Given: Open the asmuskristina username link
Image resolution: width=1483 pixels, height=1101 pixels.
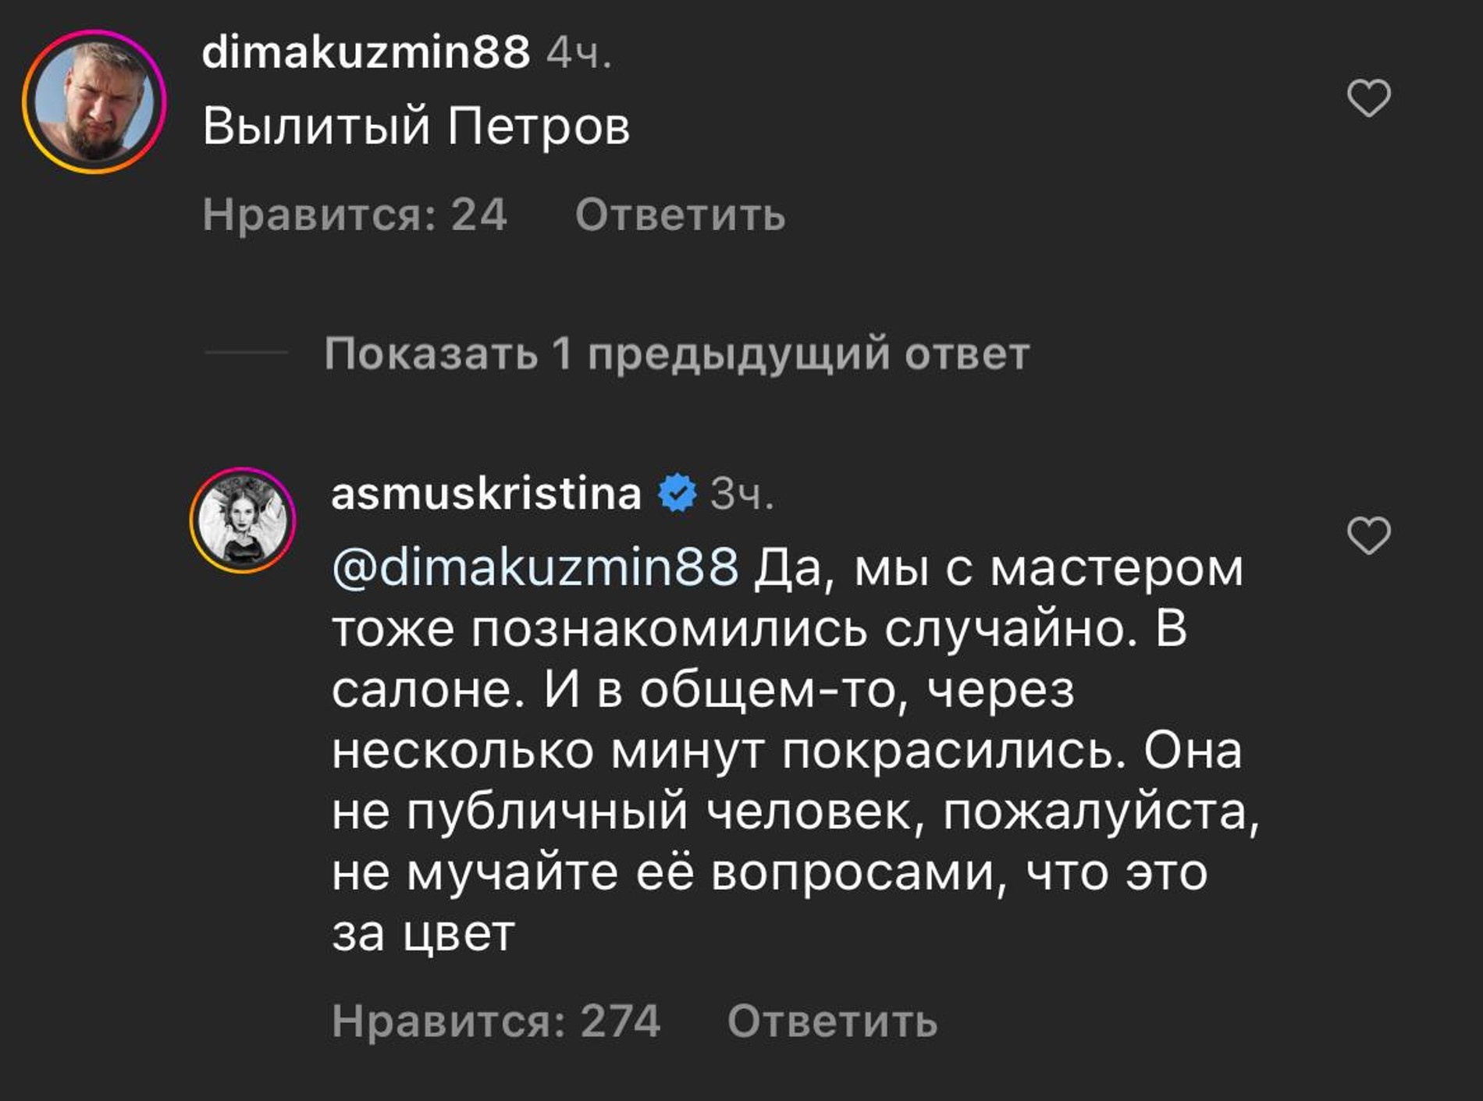Looking at the screenshot, I should pos(485,493).
